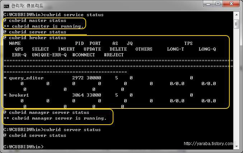
Task: Click PID value 2972
Action: 78,78
